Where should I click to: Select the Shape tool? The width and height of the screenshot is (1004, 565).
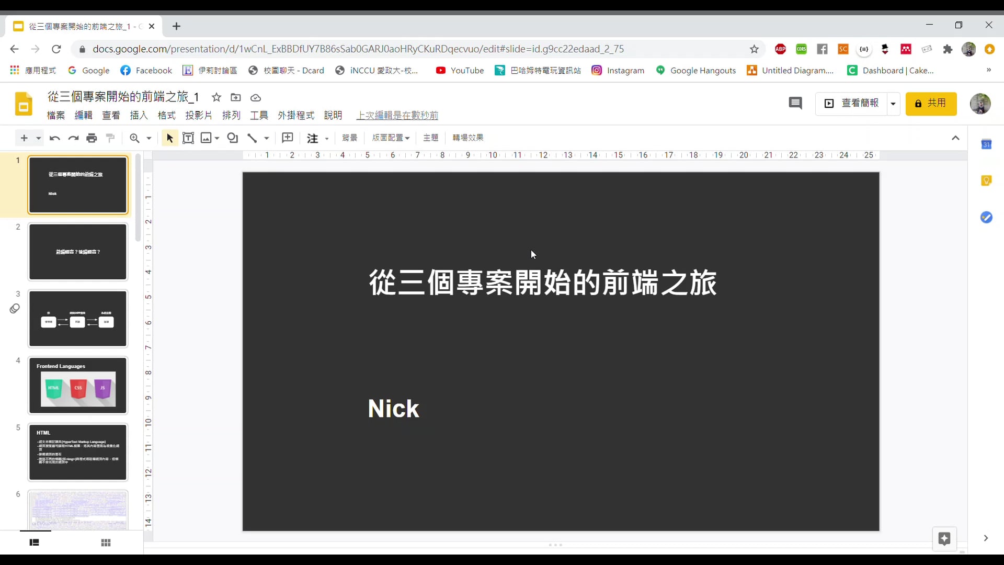point(233,138)
